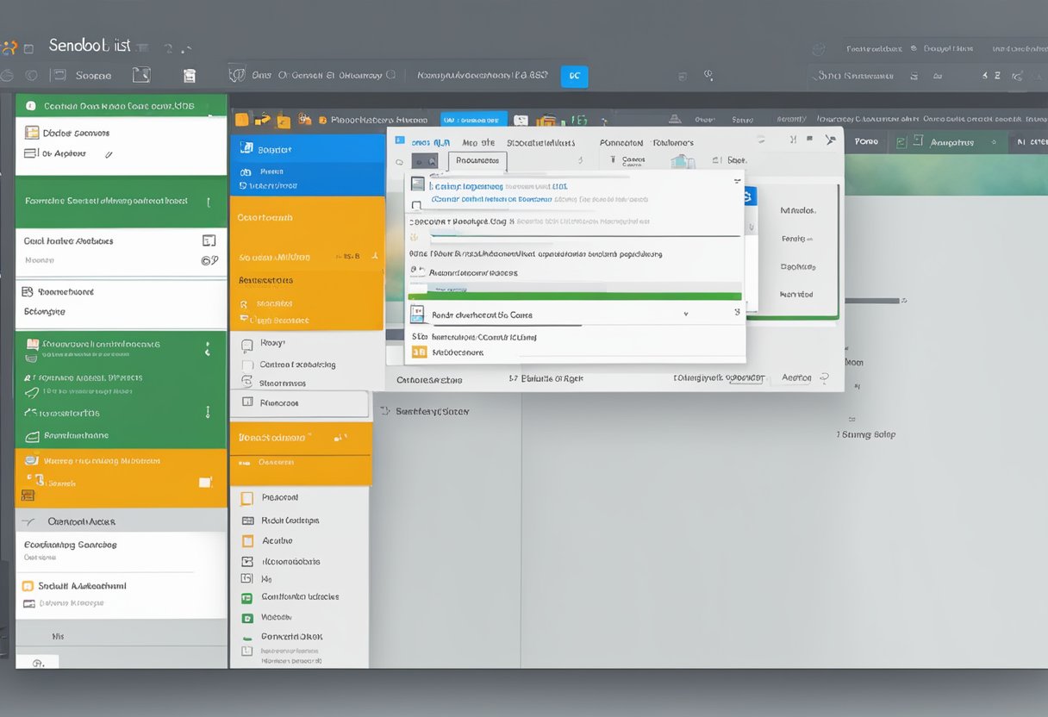This screenshot has width=1048, height=717.
Task: Click the green icon beside Contfonten bdrecles
Action: tap(247, 597)
